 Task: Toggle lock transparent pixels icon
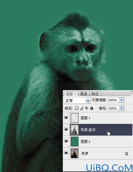[x=76, y=108]
